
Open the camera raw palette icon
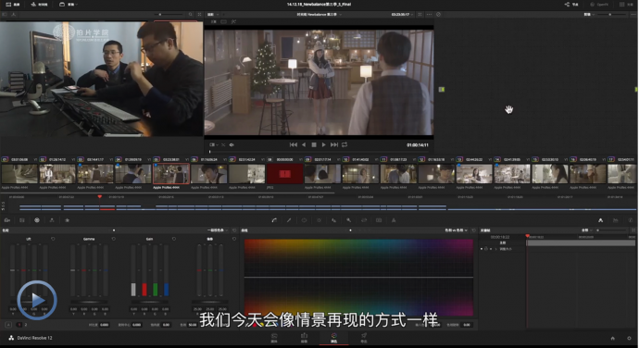pos(7,220)
